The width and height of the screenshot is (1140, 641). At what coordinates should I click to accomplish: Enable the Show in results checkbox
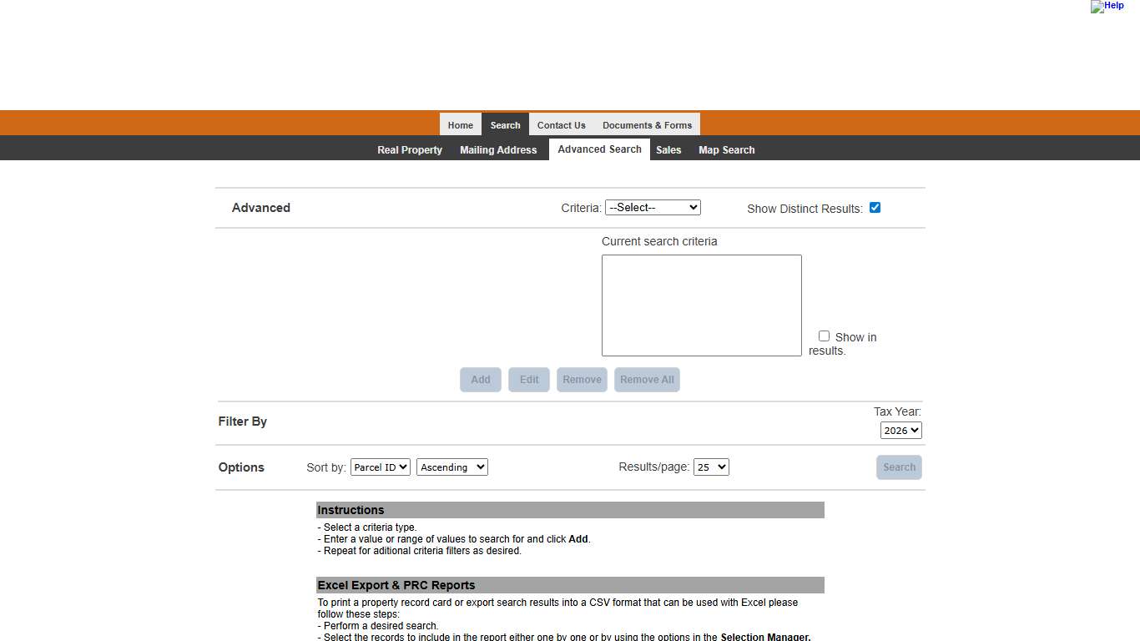(x=824, y=336)
